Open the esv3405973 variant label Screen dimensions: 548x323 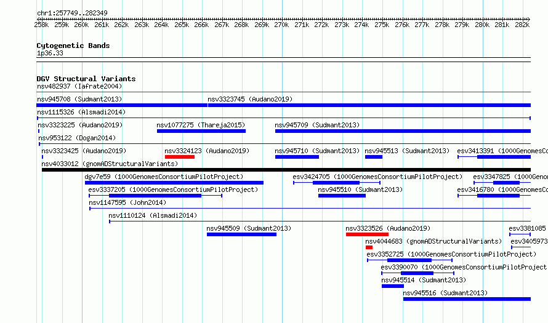tap(529, 241)
